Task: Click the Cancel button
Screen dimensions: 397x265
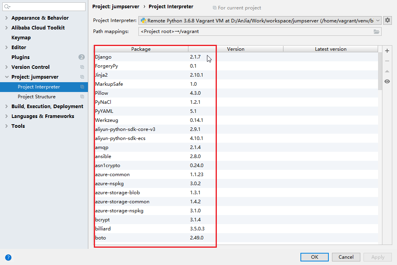Action: (x=346, y=257)
